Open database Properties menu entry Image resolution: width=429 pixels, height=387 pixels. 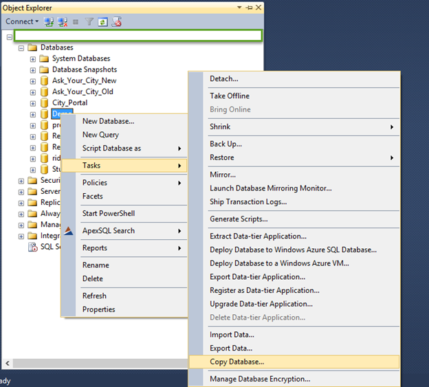pos(124,309)
